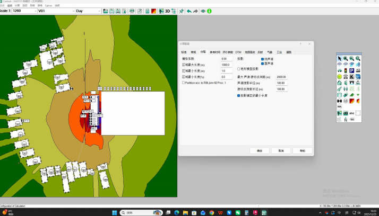
Task: Click the print toolbar icon
Action: (132, 11)
